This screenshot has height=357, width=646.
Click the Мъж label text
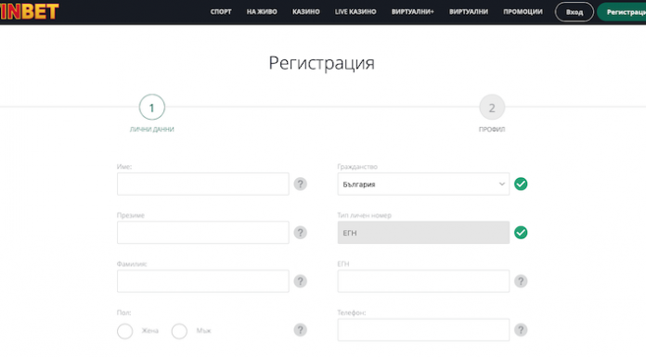(203, 331)
